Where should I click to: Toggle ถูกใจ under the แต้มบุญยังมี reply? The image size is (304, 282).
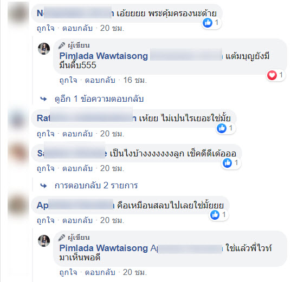(x=68, y=80)
